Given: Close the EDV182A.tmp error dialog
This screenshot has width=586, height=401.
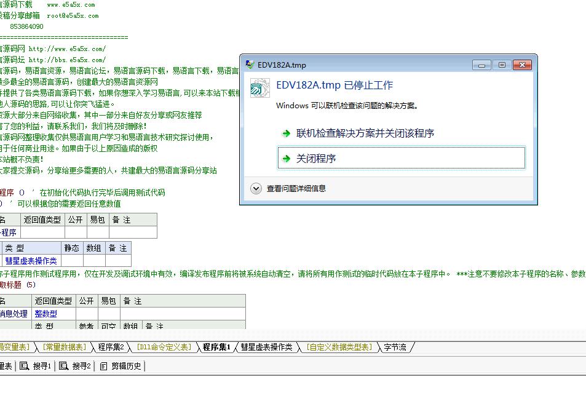Looking at the screenshot, I should (x=522, y=65).
